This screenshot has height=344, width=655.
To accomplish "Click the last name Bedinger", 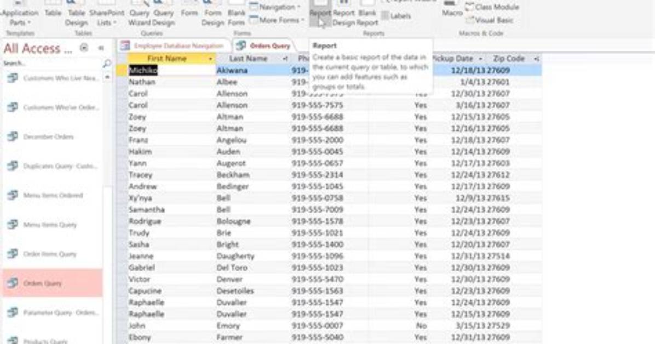I will (232, 186).
